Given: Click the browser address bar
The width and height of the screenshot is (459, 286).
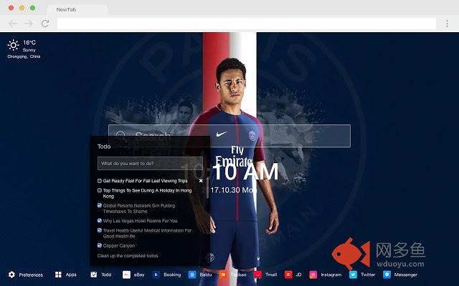Looking at the screenshot, I should point(247,24).
